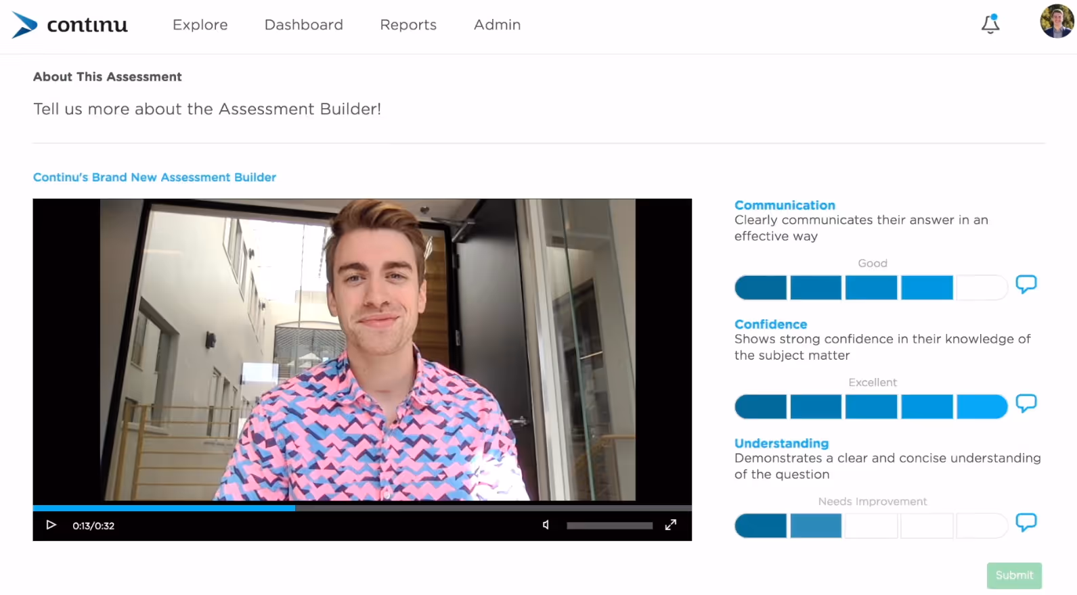Submit the assessment review
The image size is (1077, 595).
pos(1014,575)
